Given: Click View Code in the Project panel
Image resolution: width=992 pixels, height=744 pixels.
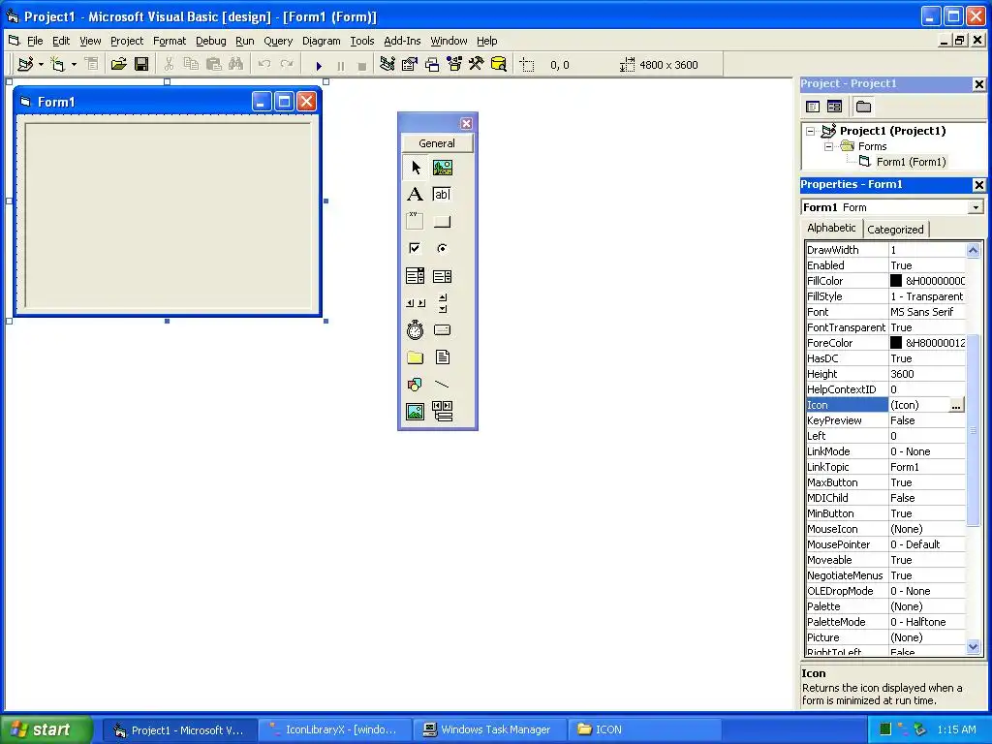Looking at the screenshot, I should click(x=813, y=107).
